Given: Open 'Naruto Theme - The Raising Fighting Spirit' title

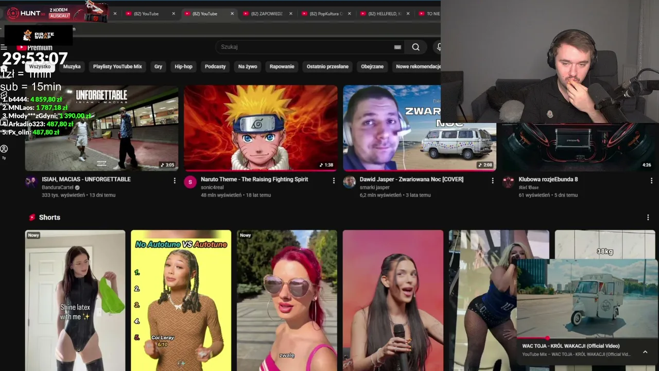Looking at the screenshot, I should [254, 179].
